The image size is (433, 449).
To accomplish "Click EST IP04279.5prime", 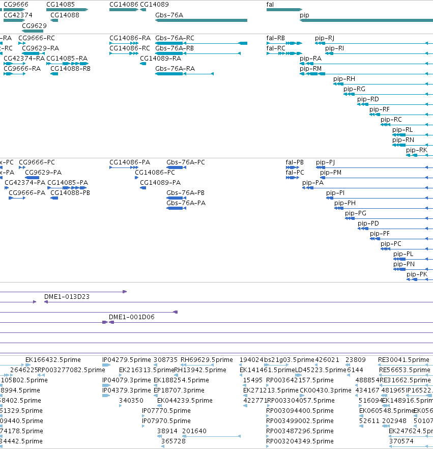I will click(x=126, y=359).
